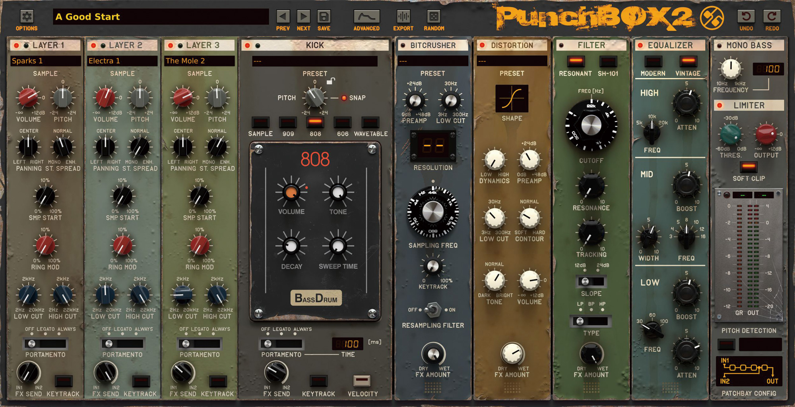The image size is (795, 407).
Task: Click the preset name field A Good Start
Action: coord(161,17)
